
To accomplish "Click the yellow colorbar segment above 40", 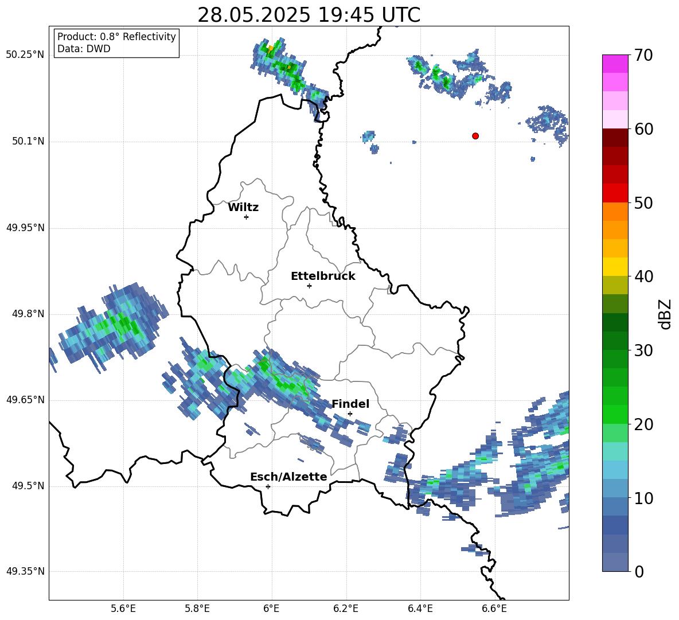I will [x=615, y=267].
